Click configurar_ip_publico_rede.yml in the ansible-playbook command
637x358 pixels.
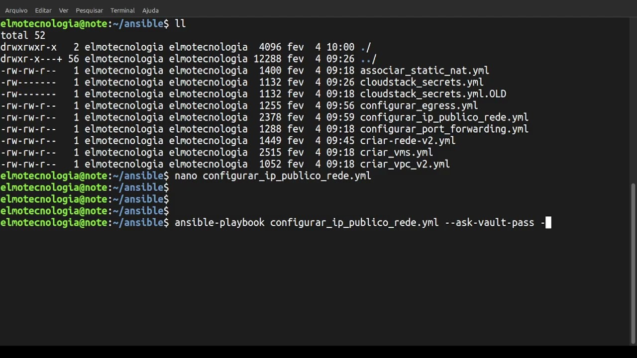(x=354, y=223)
